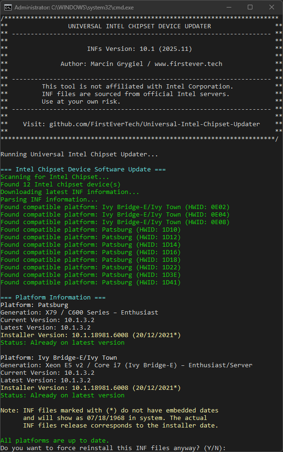283x452 pixels.
Task: Click the cmd.exe icon in title bar
Action: point(8,7)
